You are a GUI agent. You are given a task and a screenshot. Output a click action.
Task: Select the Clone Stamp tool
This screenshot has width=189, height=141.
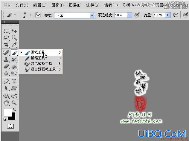pos(6,59)
